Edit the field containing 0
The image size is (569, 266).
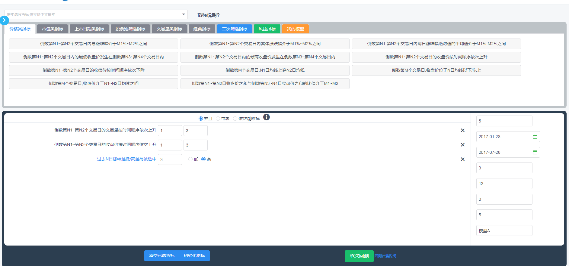[504, 199]
